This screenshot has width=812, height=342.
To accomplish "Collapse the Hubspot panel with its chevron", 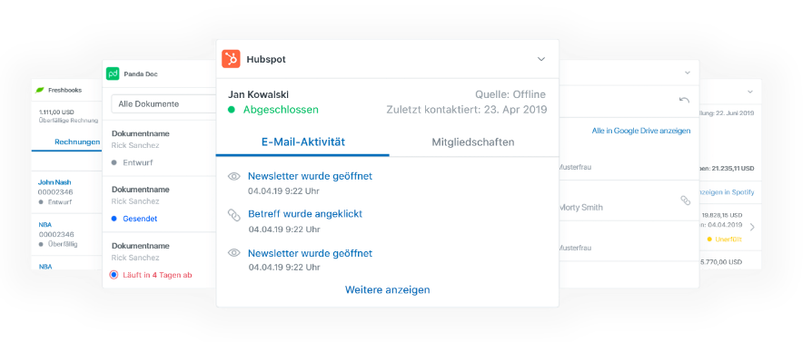I will point(541,59).
